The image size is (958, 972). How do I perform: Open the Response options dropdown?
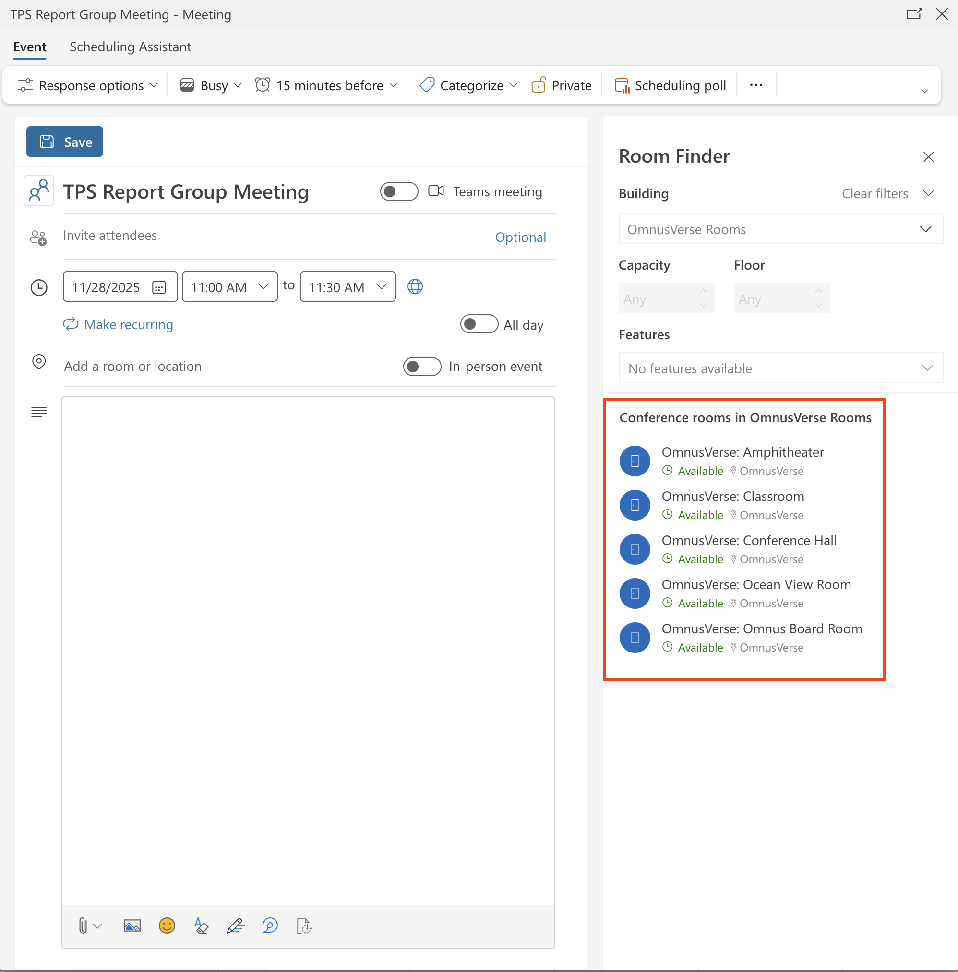click(87, 85)
